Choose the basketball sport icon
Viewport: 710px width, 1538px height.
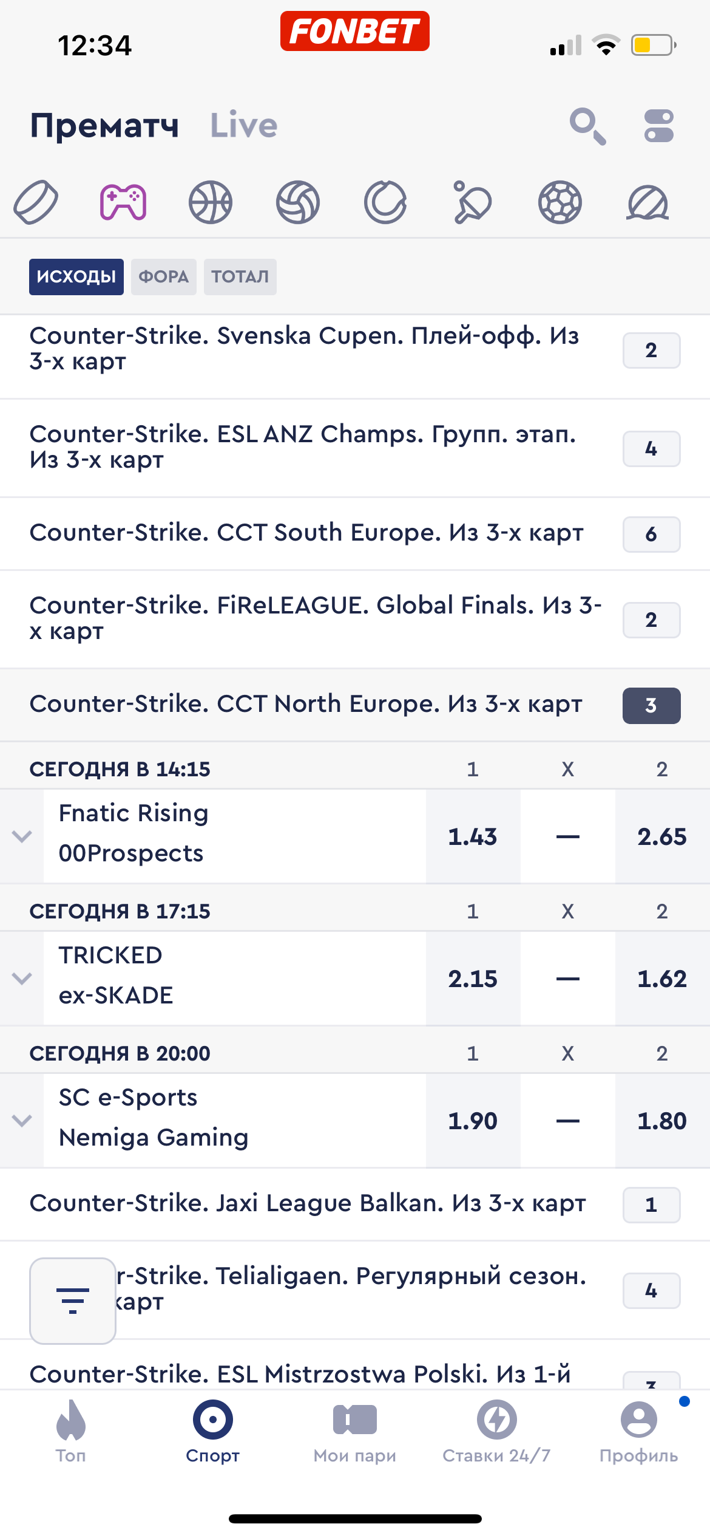pos(211,202)
